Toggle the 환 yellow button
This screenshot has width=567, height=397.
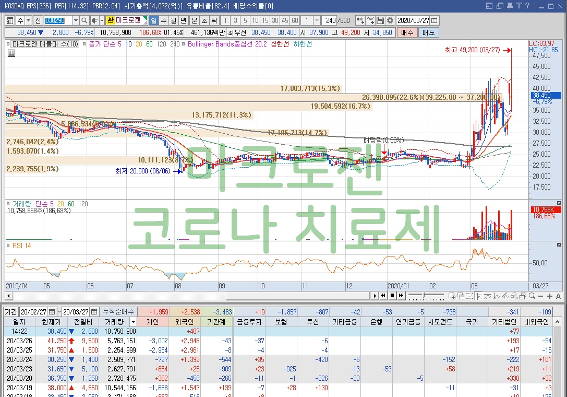pyautogui.click(x=110, y=21)
